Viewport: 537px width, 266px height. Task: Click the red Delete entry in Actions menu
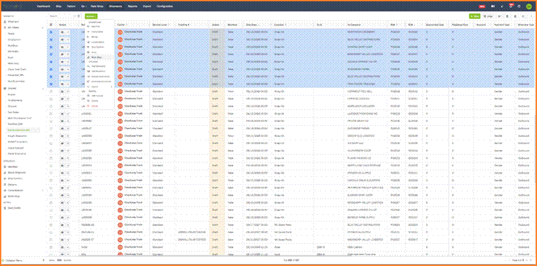pos(94,106)
